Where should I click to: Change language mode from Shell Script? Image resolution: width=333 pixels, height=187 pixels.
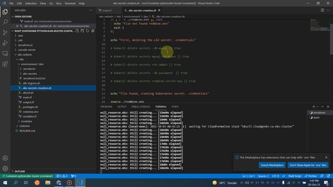(294, 176)
